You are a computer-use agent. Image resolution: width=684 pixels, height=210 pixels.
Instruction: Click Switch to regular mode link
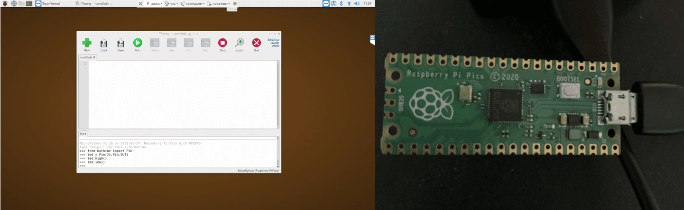pos(273,42)
